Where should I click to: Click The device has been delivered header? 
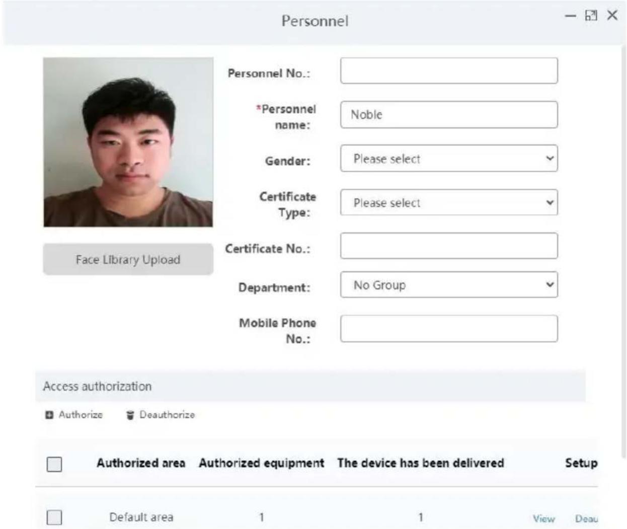tap(421, 463)
